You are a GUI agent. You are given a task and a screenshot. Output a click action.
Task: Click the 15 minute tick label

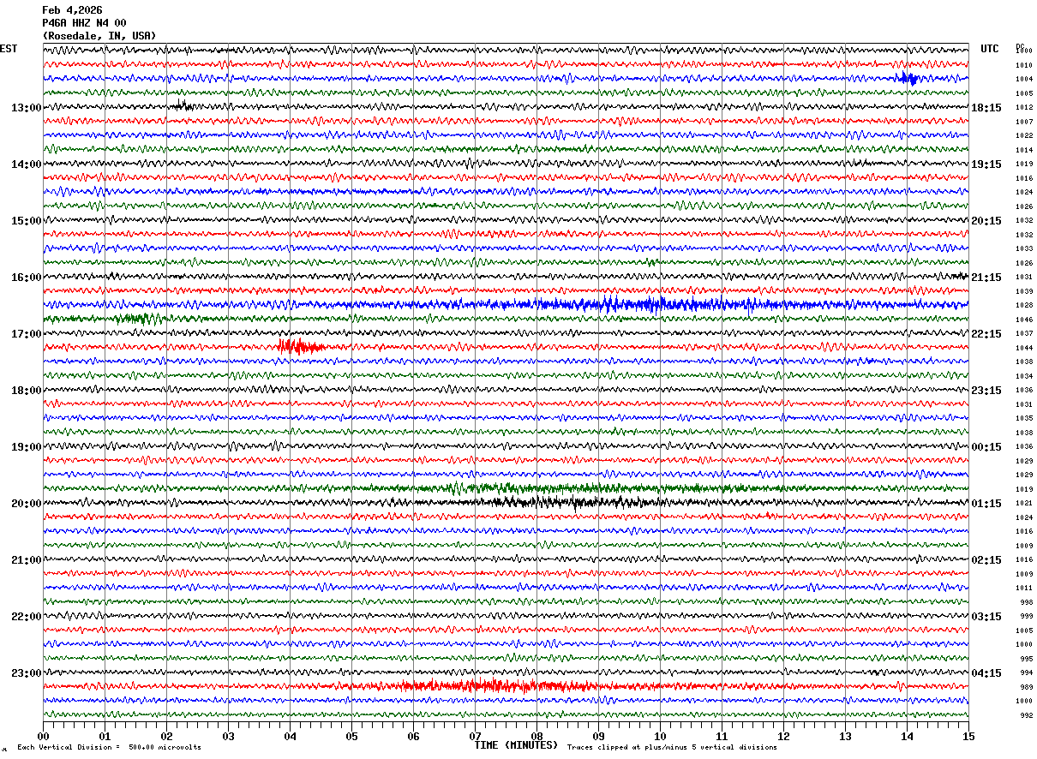(968, 736)
